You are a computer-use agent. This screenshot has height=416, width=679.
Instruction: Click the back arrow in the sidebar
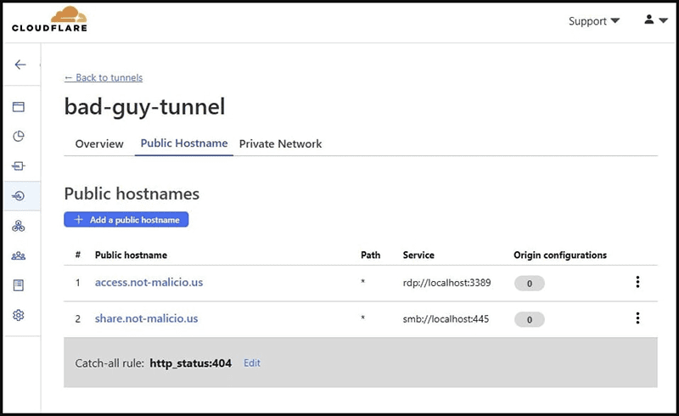20,65
